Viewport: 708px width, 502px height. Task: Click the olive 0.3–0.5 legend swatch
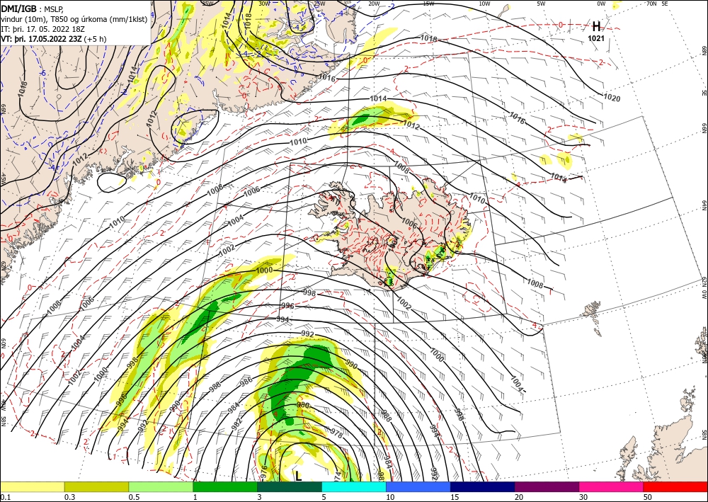coord(96,486)
